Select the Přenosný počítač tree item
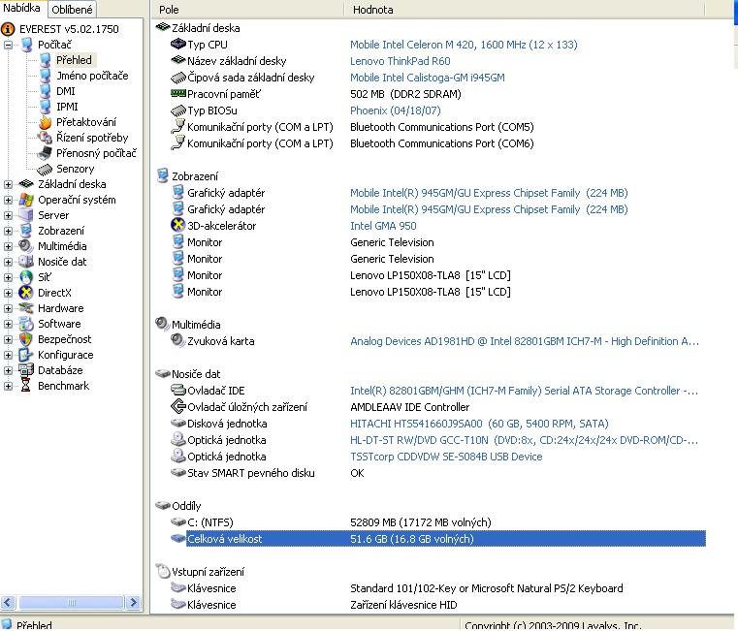Viewport: 738px width, 631px height. (96, 153)
